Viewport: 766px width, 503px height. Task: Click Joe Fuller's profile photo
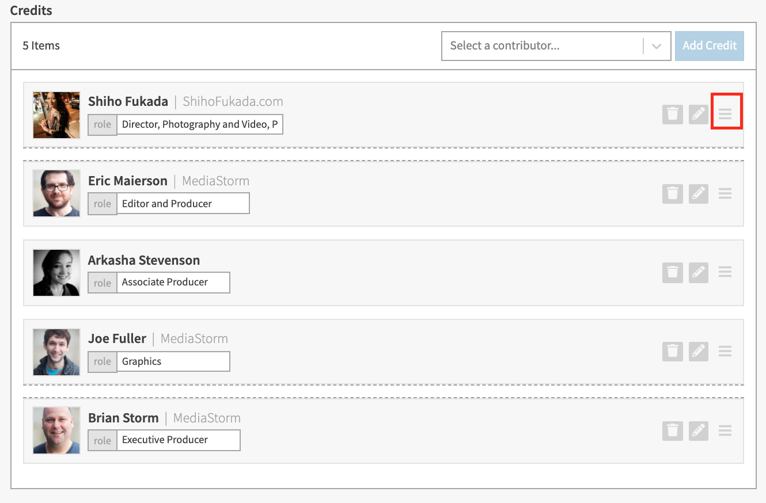tap(56, 352)
